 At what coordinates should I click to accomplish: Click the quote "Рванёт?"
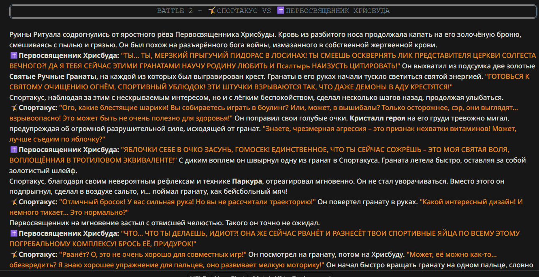click(73, 254)
